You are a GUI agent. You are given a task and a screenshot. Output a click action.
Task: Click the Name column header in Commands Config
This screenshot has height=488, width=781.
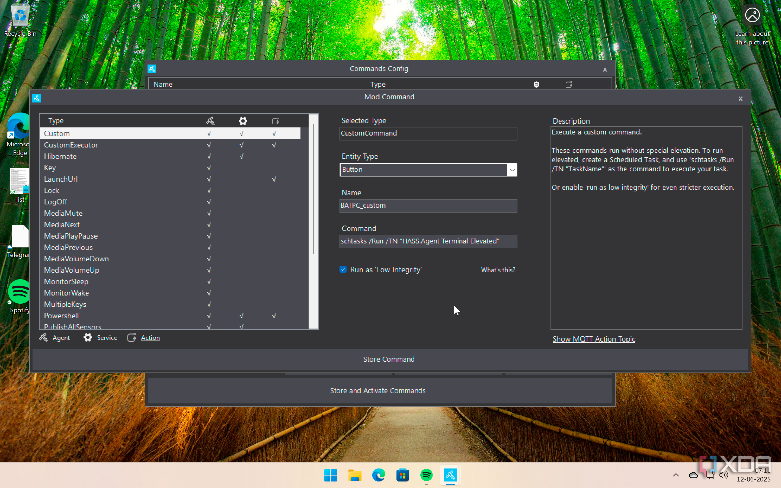(x=163, y=84)
